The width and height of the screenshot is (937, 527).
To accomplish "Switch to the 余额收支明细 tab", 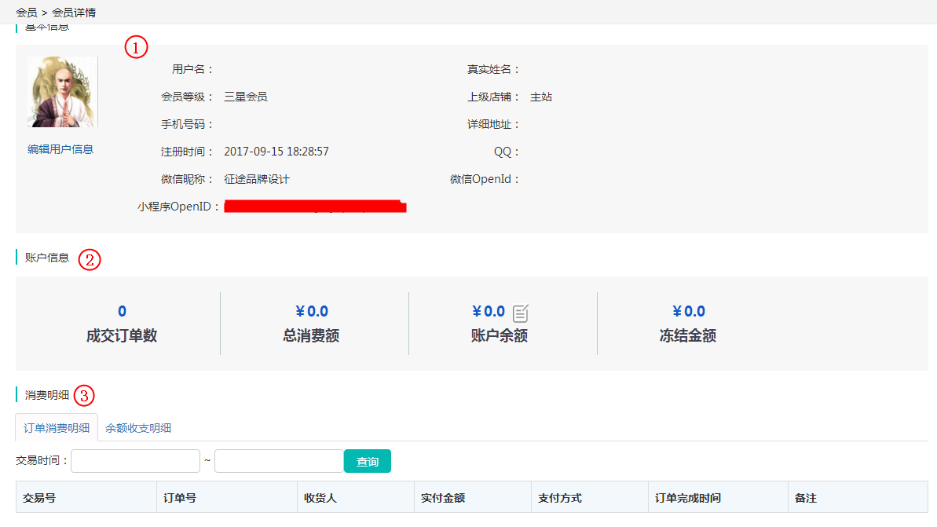I will [138, 428].
